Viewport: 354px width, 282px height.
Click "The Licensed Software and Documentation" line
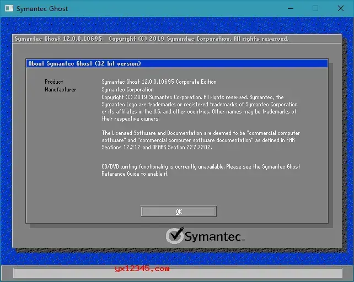201,133
